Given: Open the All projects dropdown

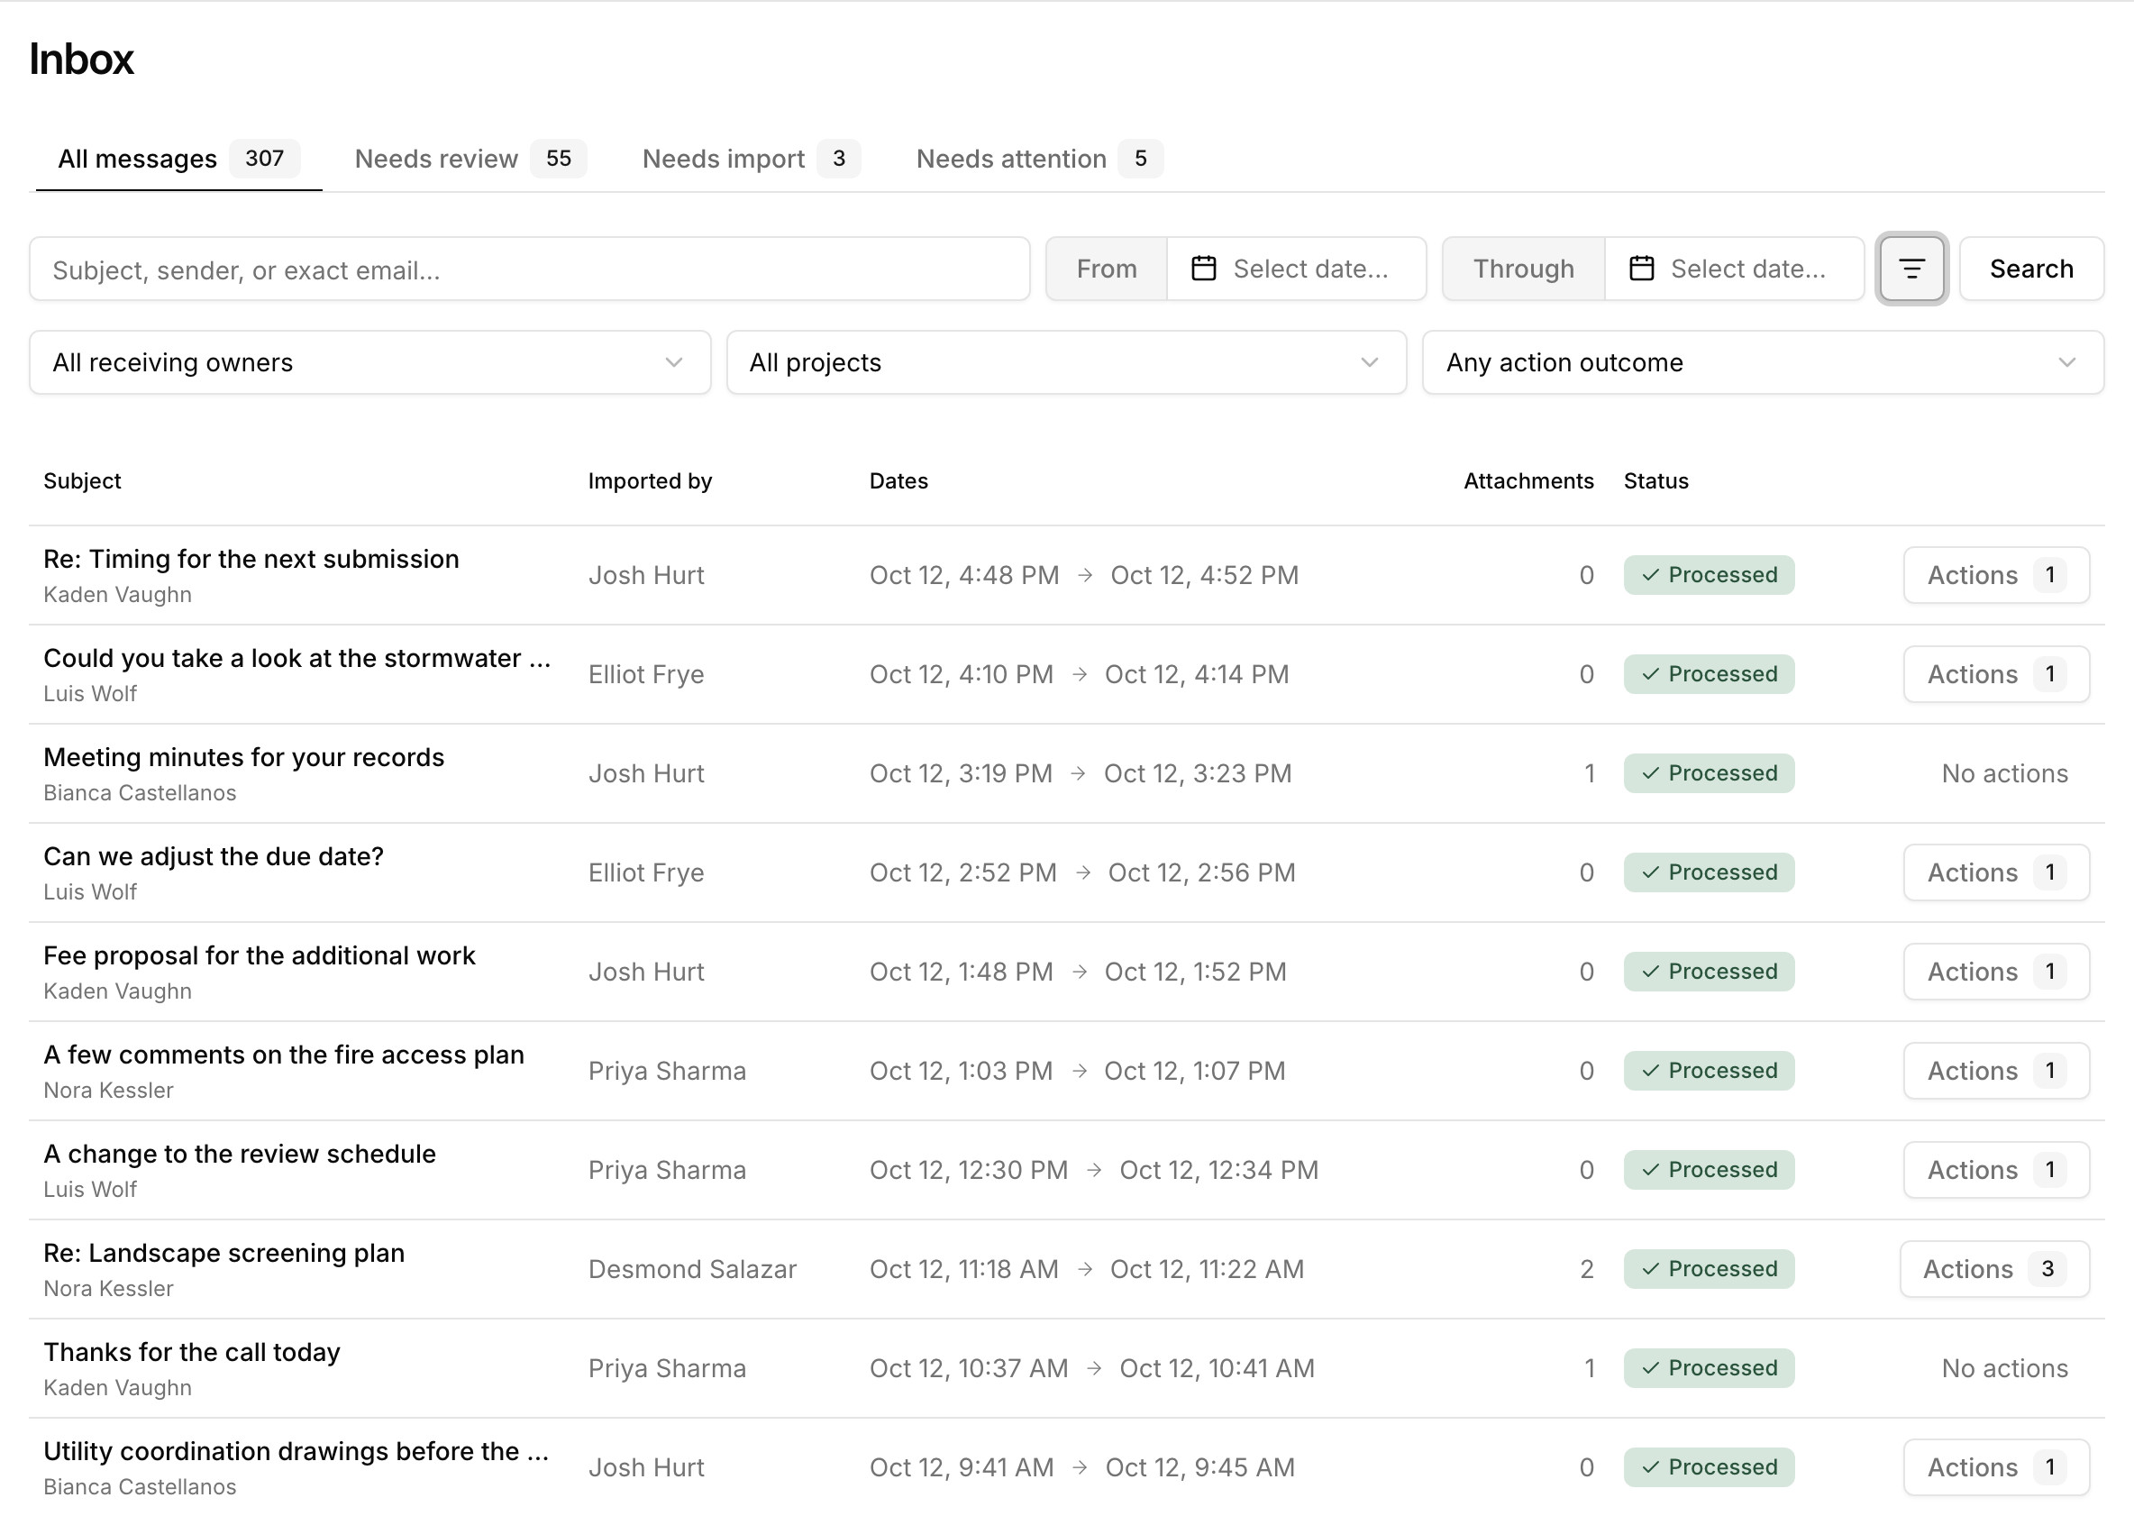Looking at the screenshot, I should pyautogui.click(x=1065, y=362).
